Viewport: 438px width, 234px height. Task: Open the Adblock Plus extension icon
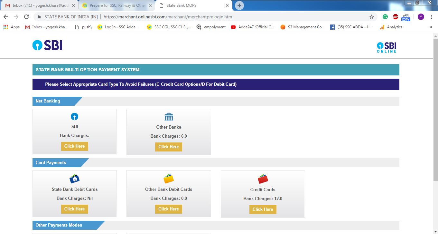point(396,17)
